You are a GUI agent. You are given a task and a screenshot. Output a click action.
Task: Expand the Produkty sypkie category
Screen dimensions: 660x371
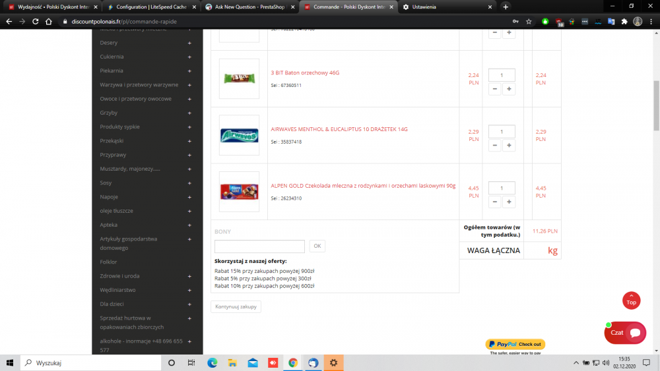189,127
